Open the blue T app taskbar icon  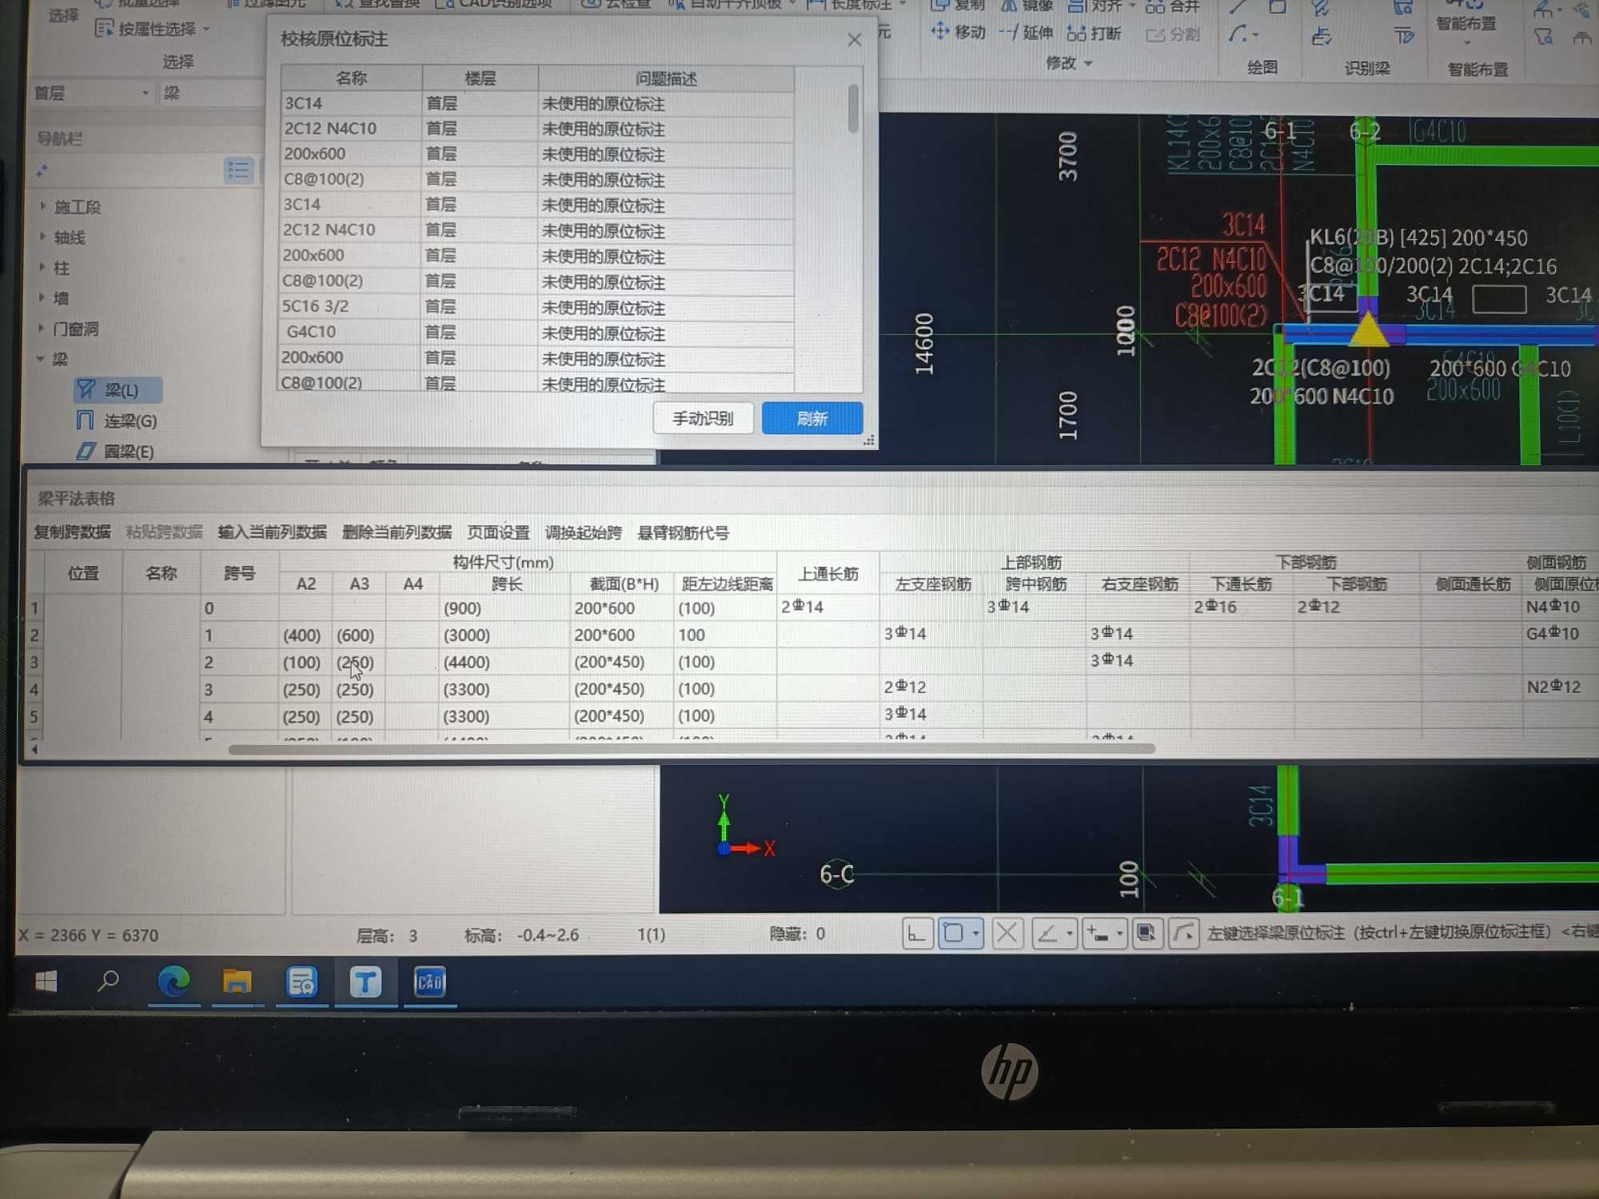point(365,982)
